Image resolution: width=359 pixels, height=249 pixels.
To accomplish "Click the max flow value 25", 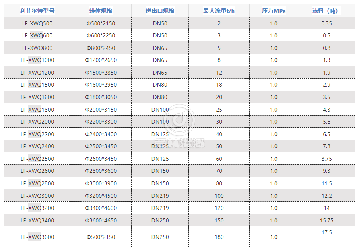I will pyautogui.click(x=219, y=110).
